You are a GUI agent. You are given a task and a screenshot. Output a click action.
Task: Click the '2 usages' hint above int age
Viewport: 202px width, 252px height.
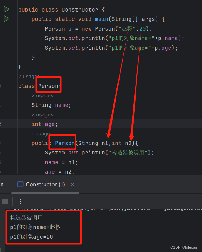coord(42,115)
